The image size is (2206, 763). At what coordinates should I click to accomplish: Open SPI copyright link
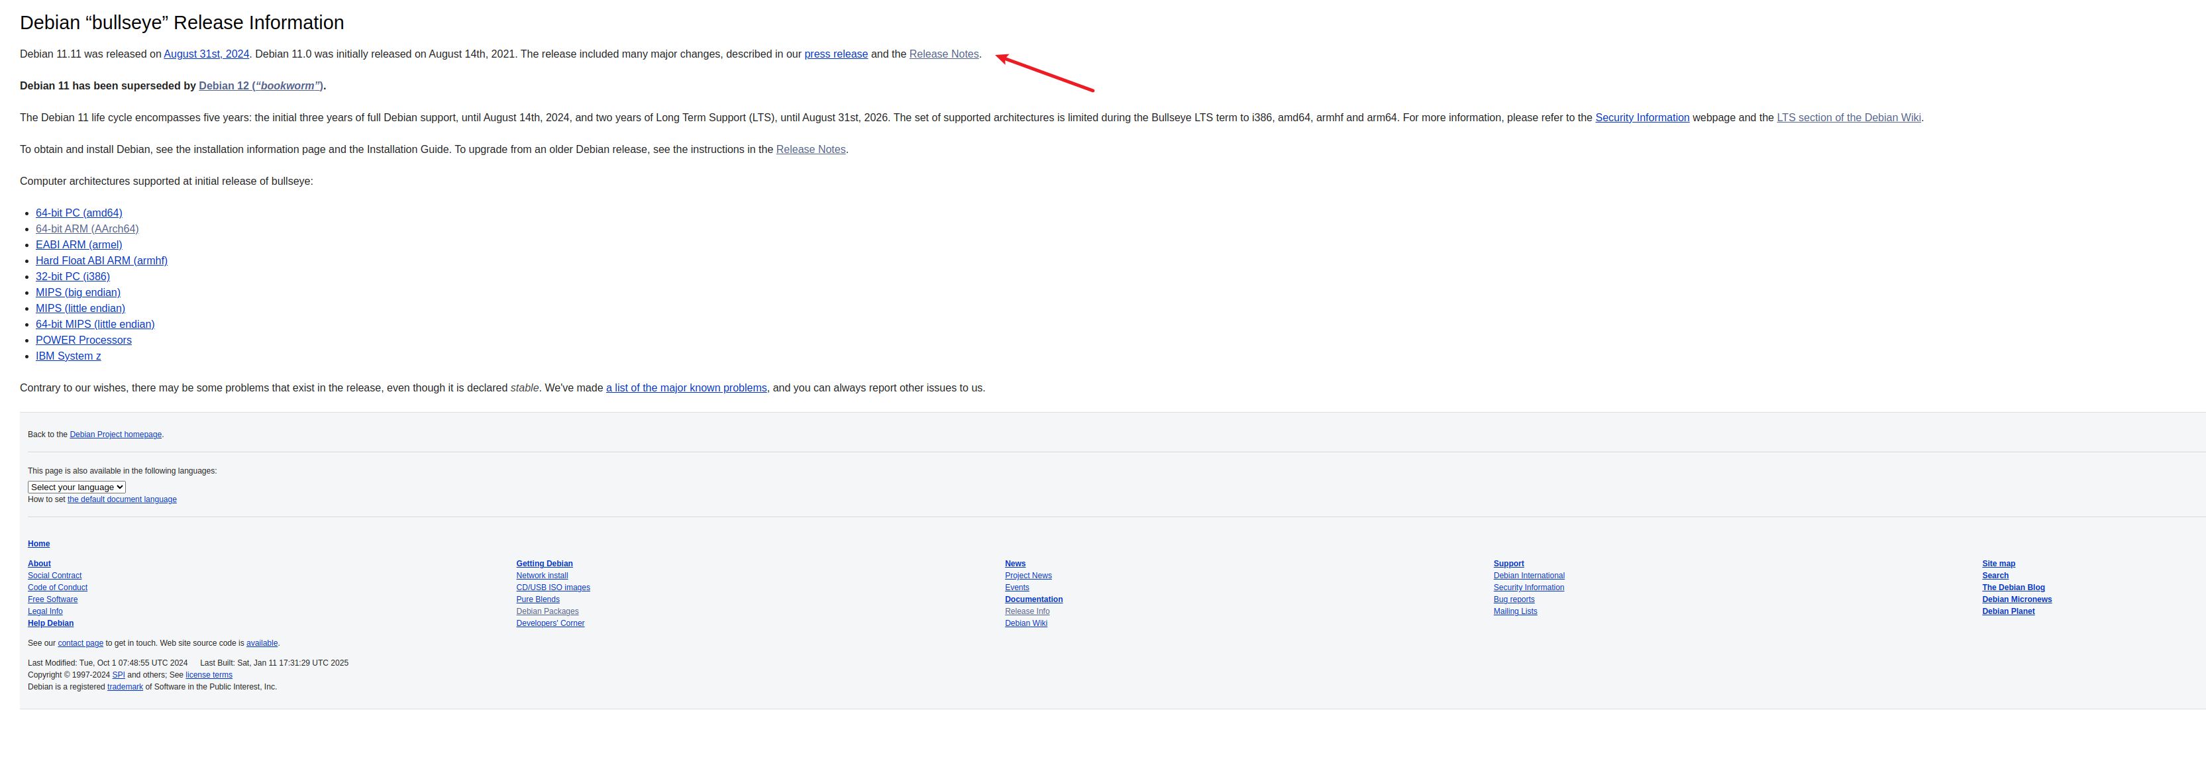(118, 675)
